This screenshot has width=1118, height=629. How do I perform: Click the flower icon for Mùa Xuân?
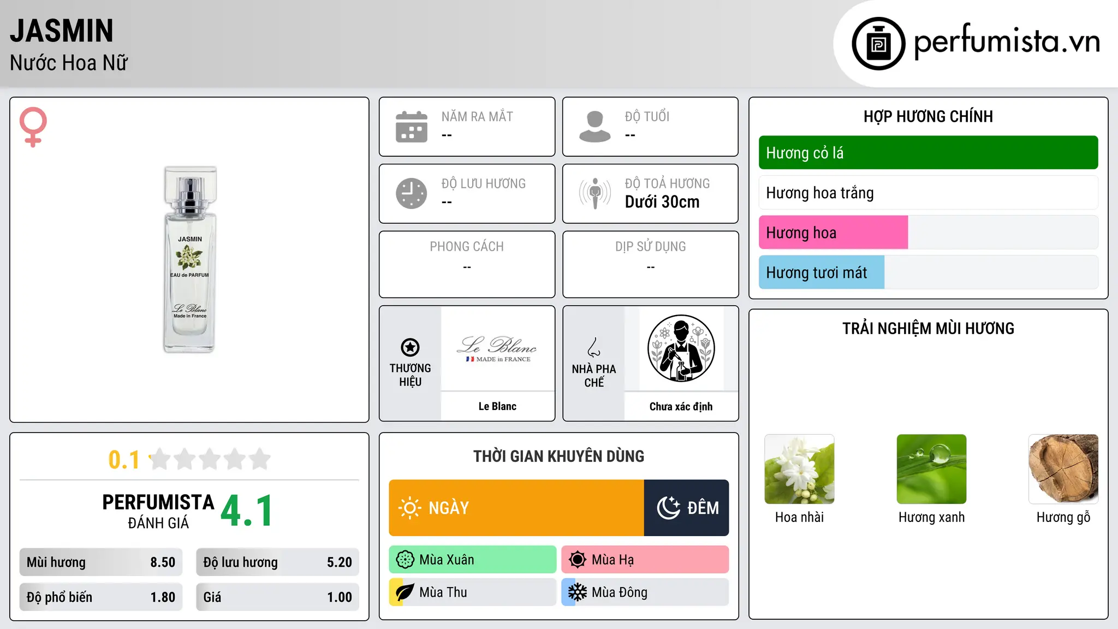click(x=405, y=560)
